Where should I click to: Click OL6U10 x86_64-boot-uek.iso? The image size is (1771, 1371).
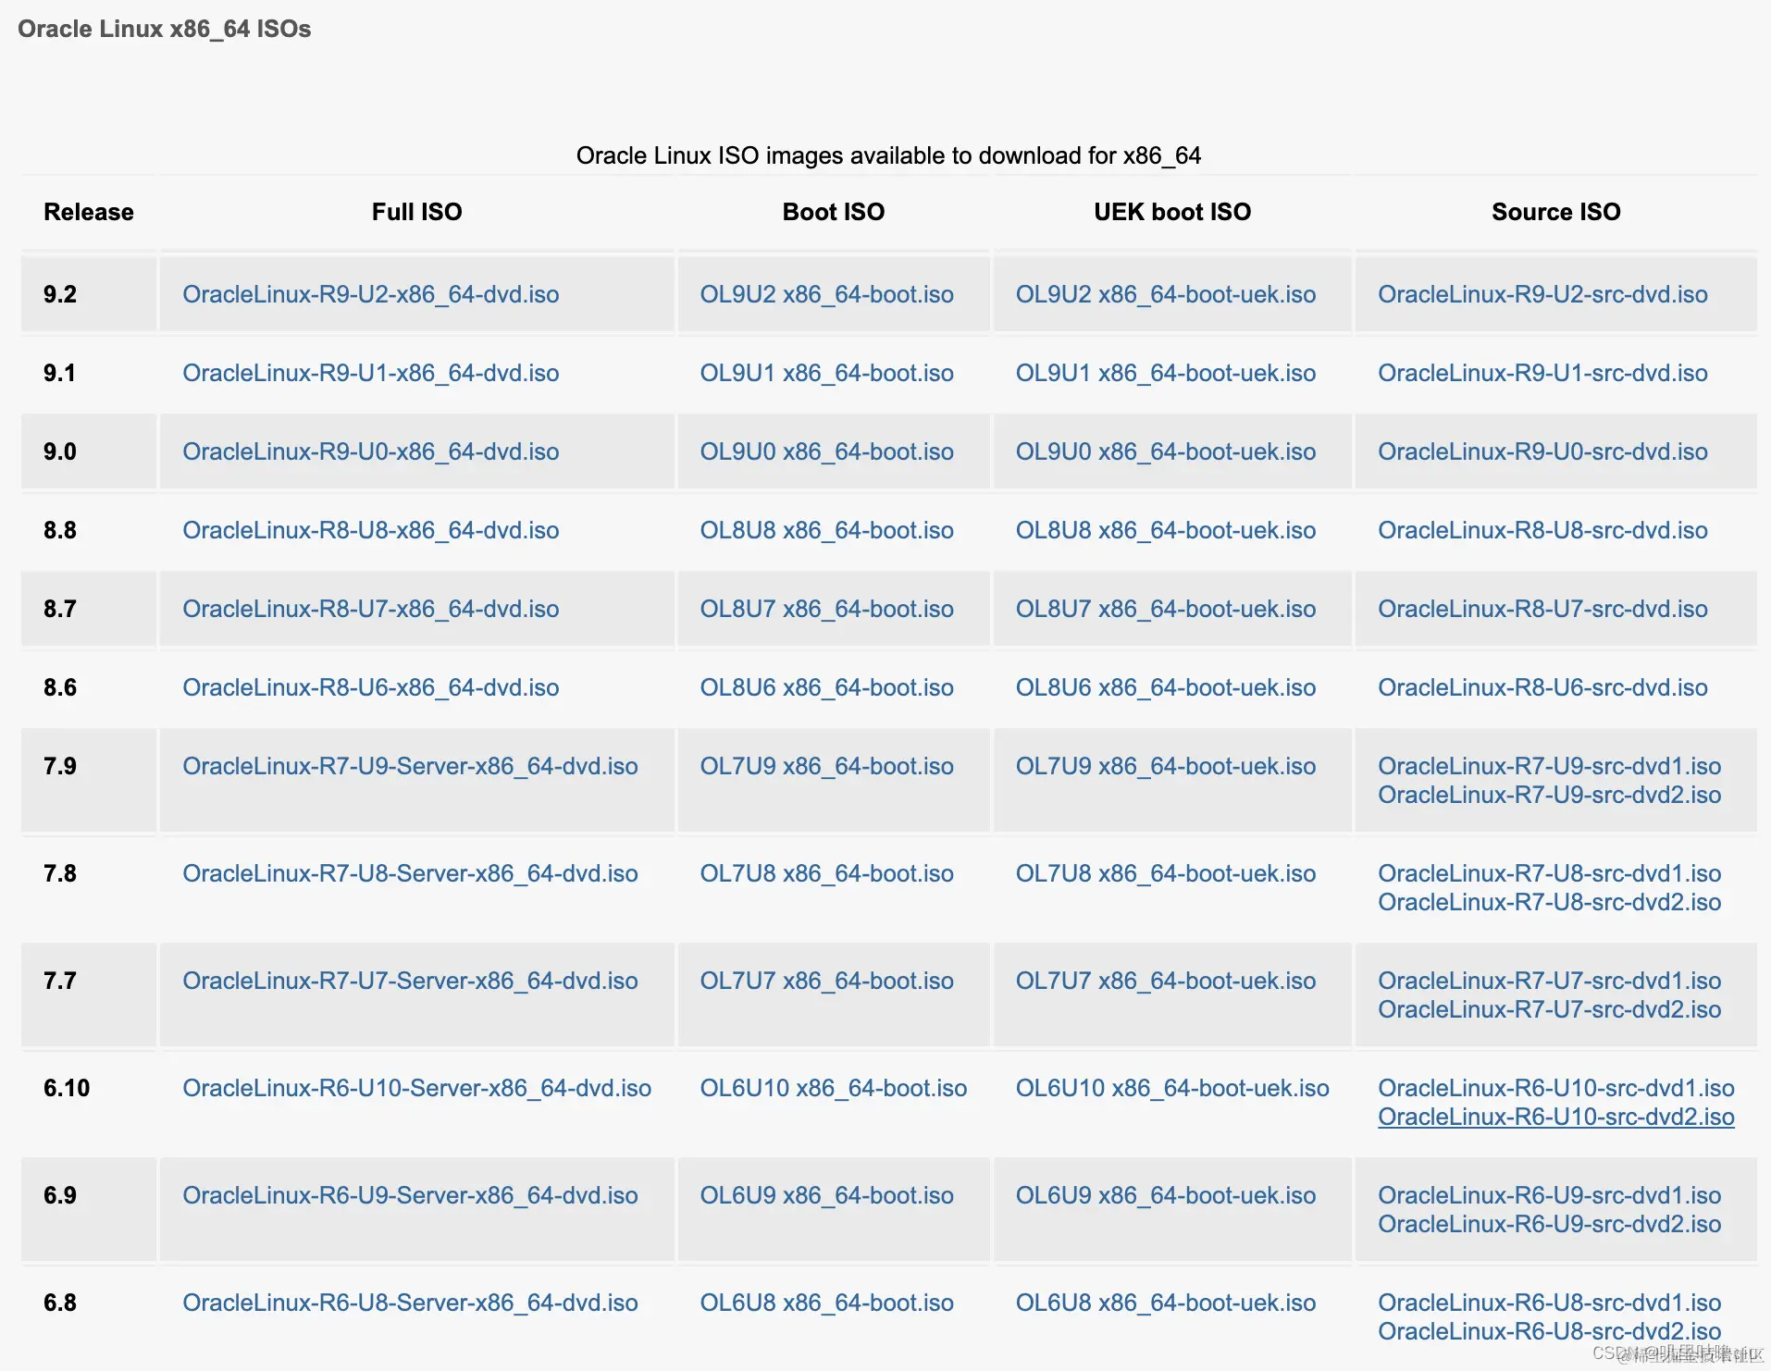[x=1172, y=1088]
